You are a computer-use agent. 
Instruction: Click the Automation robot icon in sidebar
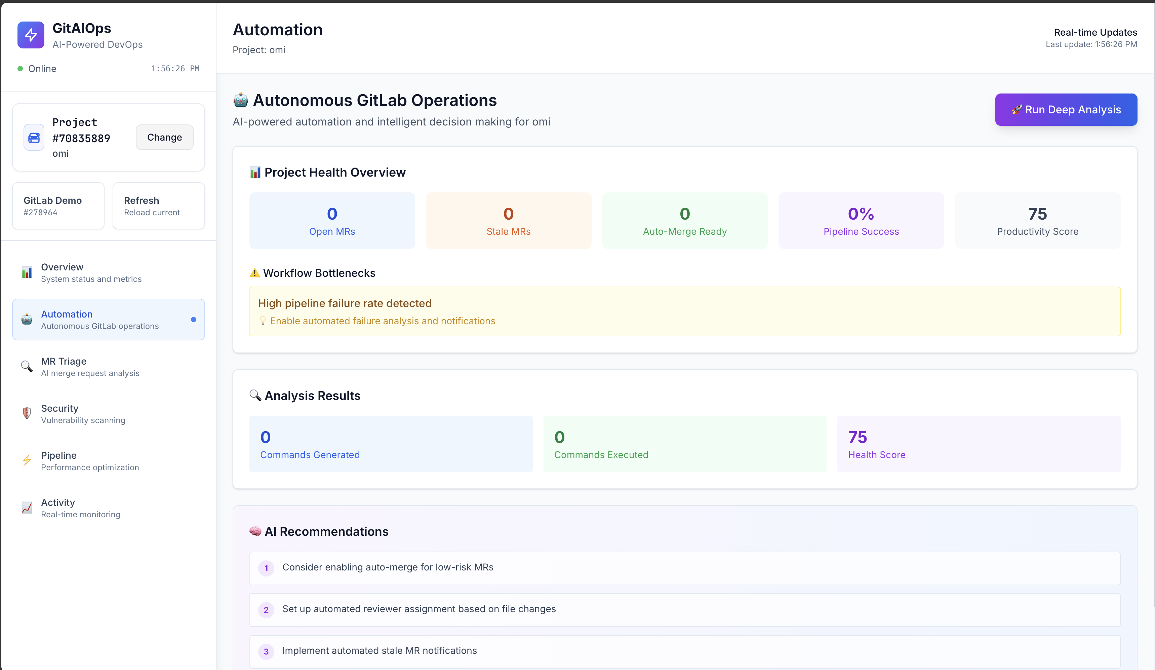pyautogui.click(x=27, y=320)
